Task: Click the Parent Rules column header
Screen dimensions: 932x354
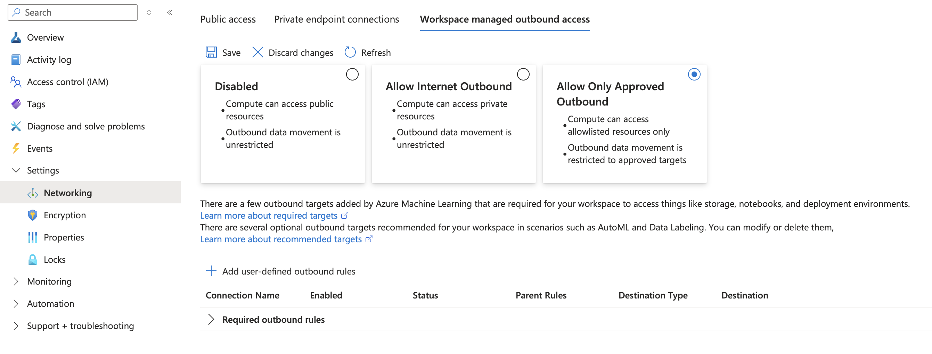Action: click(x=541, y=295)
